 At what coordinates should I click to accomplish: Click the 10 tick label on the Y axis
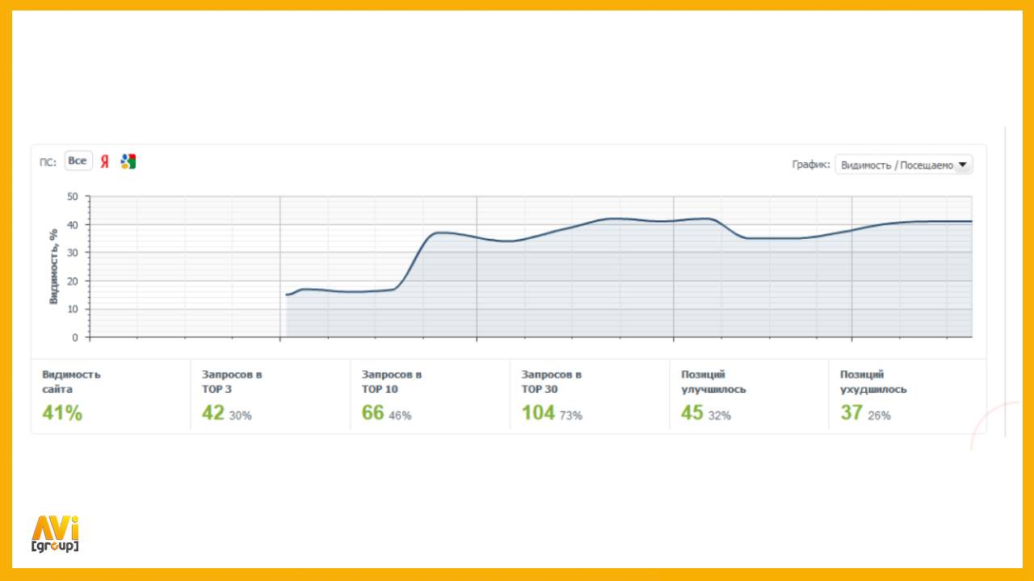[x=73, y=309]
